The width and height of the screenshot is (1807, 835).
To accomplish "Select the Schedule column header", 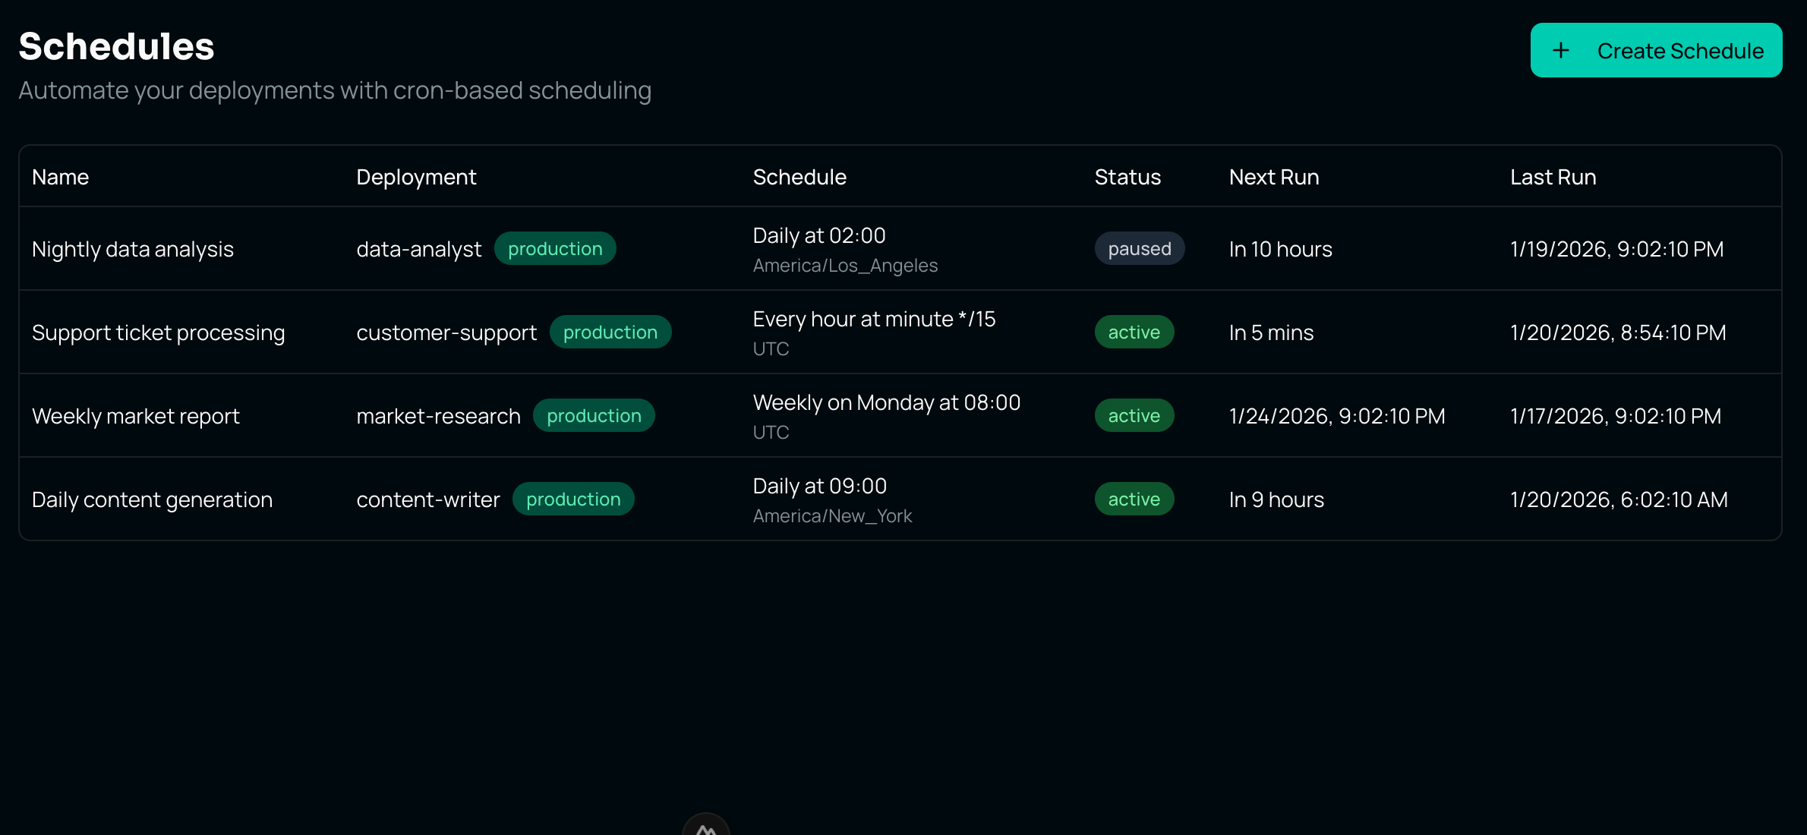I will point(799,177).
